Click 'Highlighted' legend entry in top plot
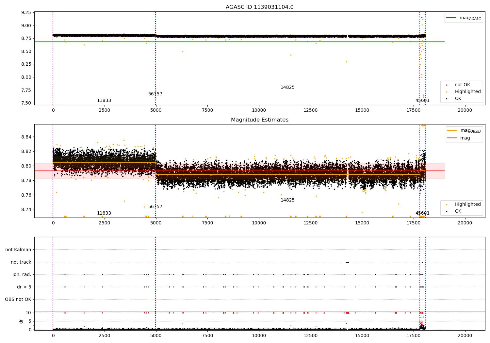Viewport: 490px width, 343px height. tap(468, 92)
